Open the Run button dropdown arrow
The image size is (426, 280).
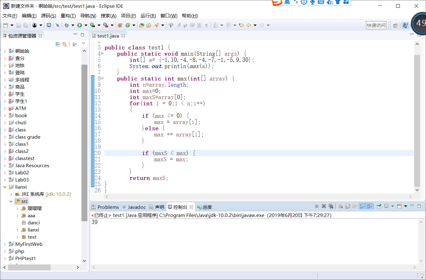click(x=86, y=25)
